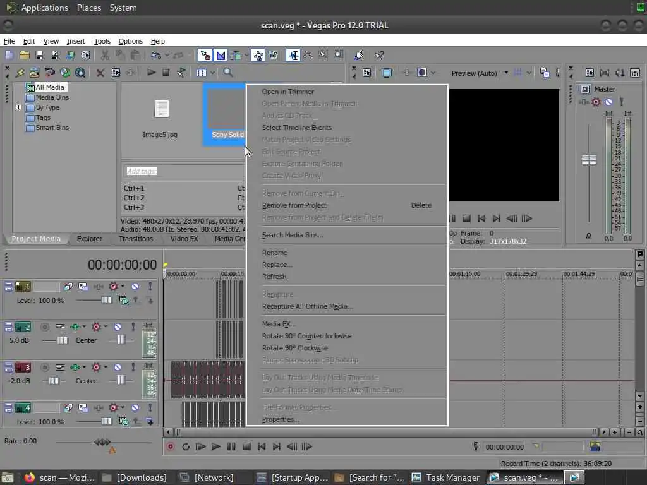The height and width of the screenshot is (485, 647).
Task: Open track 1 automation settings dropdown arrow
Action: (123, 286)
